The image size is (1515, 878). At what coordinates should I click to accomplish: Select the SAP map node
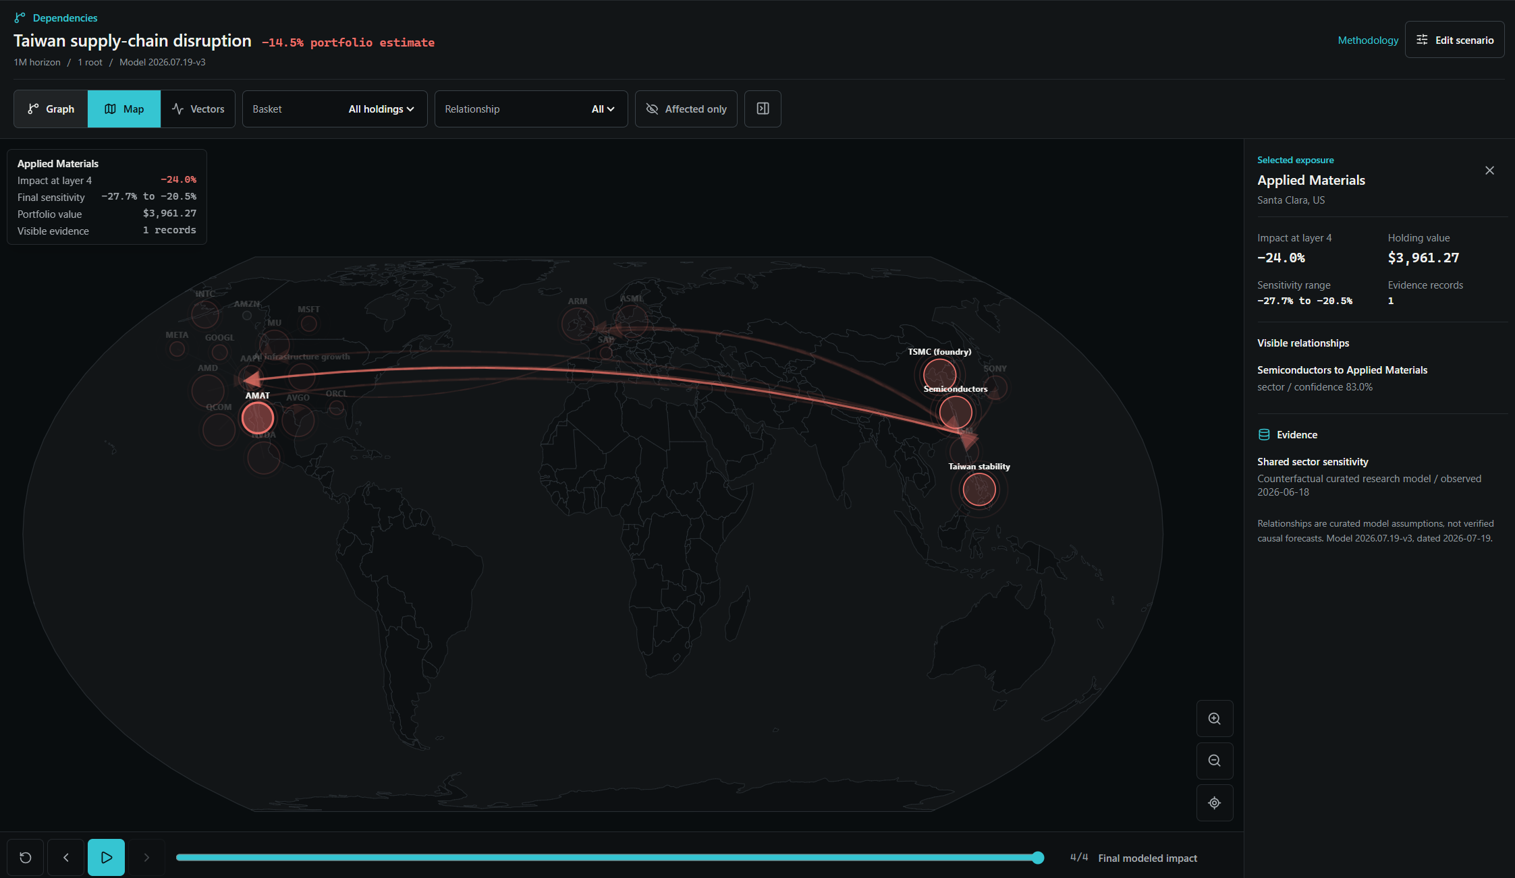[606, 352]
